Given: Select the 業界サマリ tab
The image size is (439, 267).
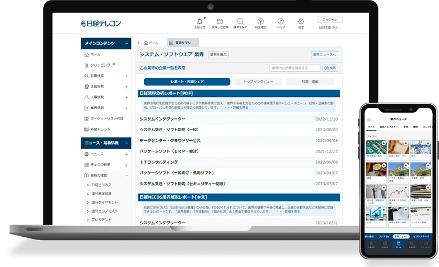Looking at the screenshot, I should [x=183, y=43].
